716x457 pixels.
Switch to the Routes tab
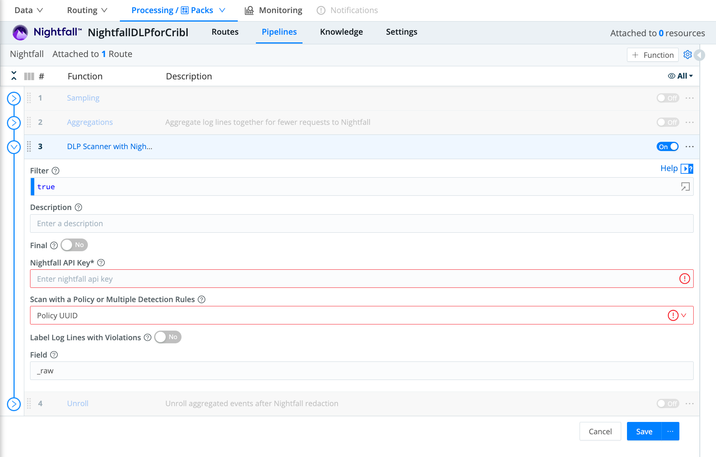tap(225, 32)
